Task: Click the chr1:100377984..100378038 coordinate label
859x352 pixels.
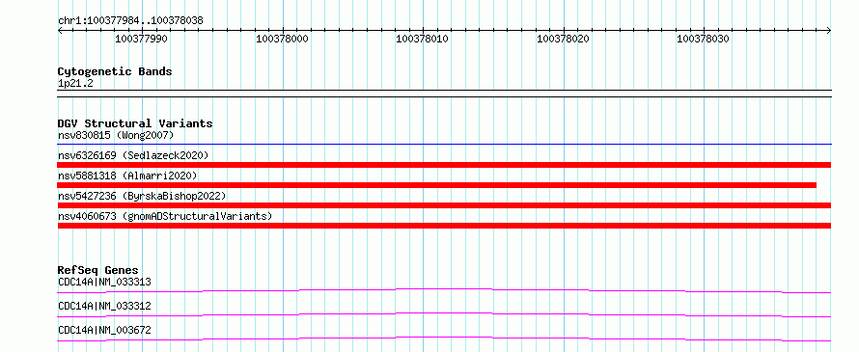Action: click(130, 20)
